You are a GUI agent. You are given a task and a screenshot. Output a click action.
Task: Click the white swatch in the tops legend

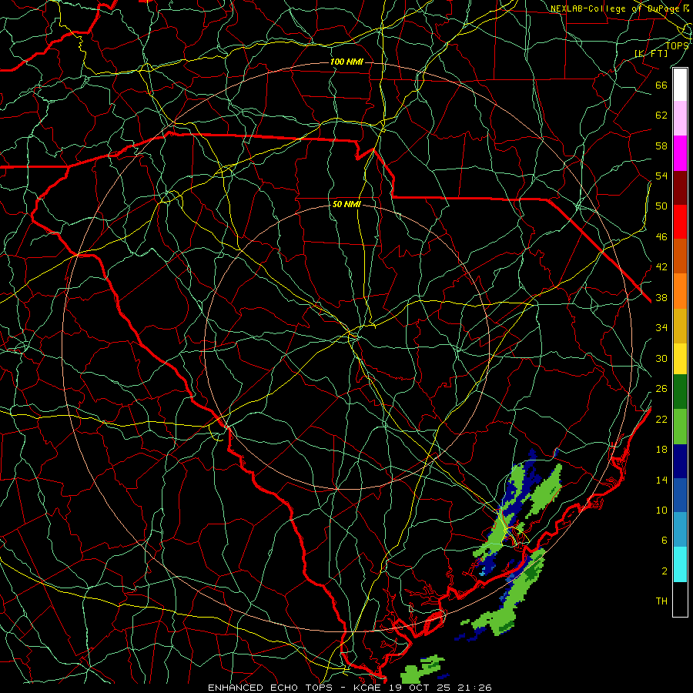(680, 85)
